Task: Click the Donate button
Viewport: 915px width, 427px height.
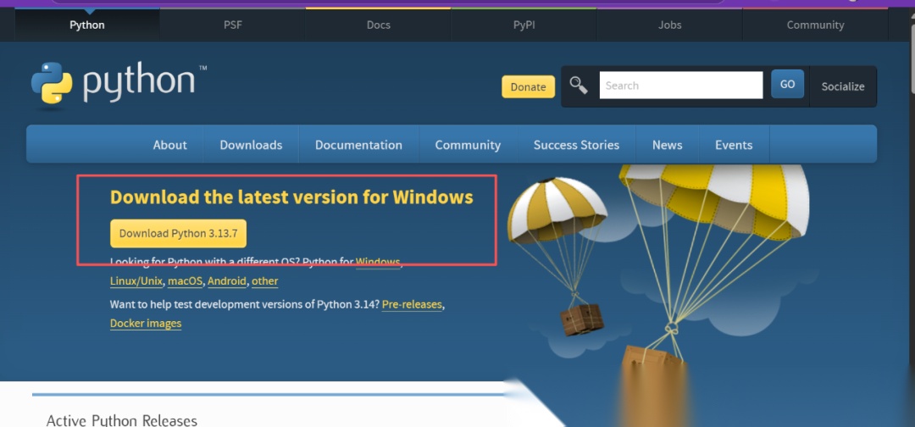Action: (528, 86)
